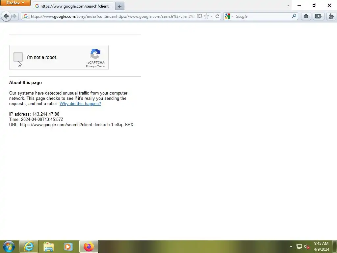Bookmark this page with the star icon
Screen dimensions: 337x253
click(x=206, y=16)
